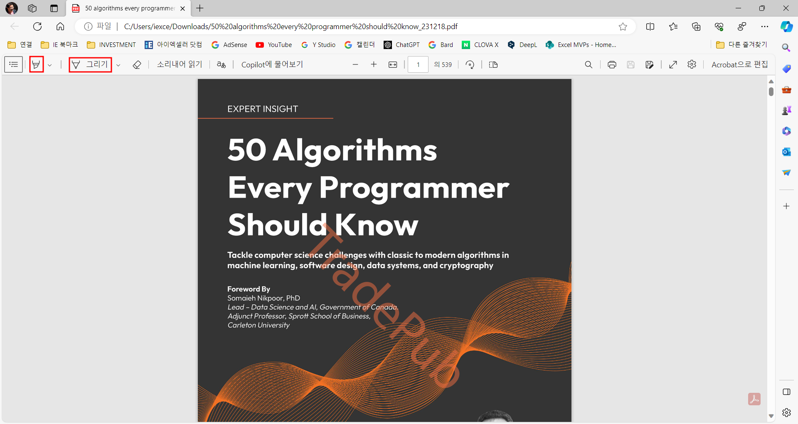Refresh the page
This screenshot has width=798, height=424.
pos(37,27)
